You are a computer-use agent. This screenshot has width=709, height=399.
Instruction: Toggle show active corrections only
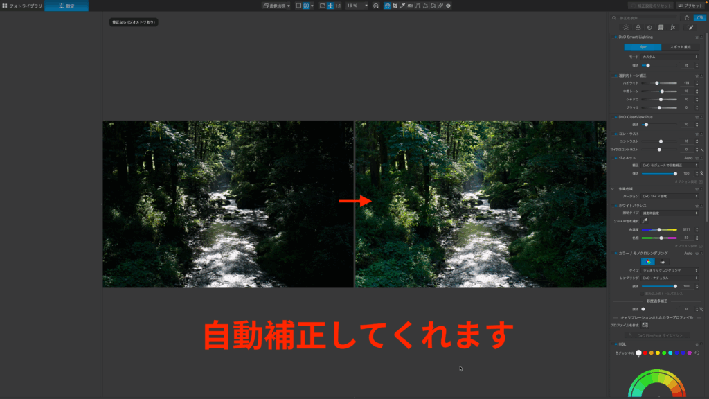700,17
